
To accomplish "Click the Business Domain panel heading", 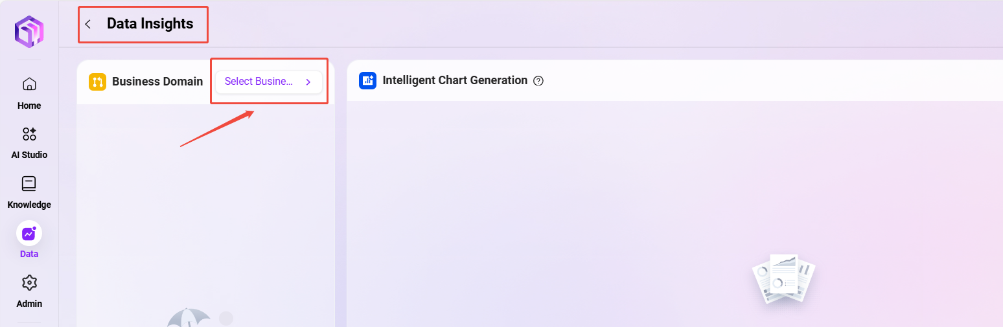I will [157, 82].
